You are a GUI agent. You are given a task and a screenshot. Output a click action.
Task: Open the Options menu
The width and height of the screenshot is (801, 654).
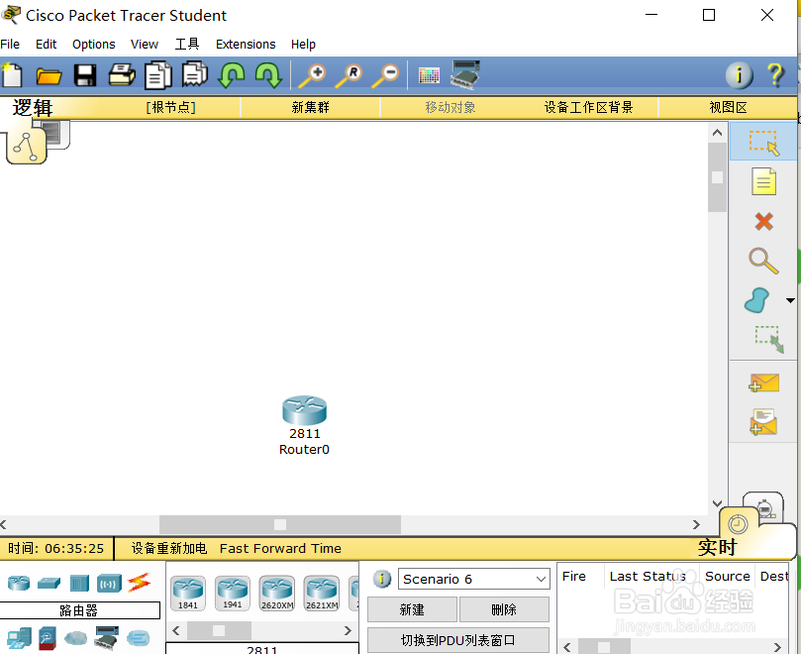(93, 45)
